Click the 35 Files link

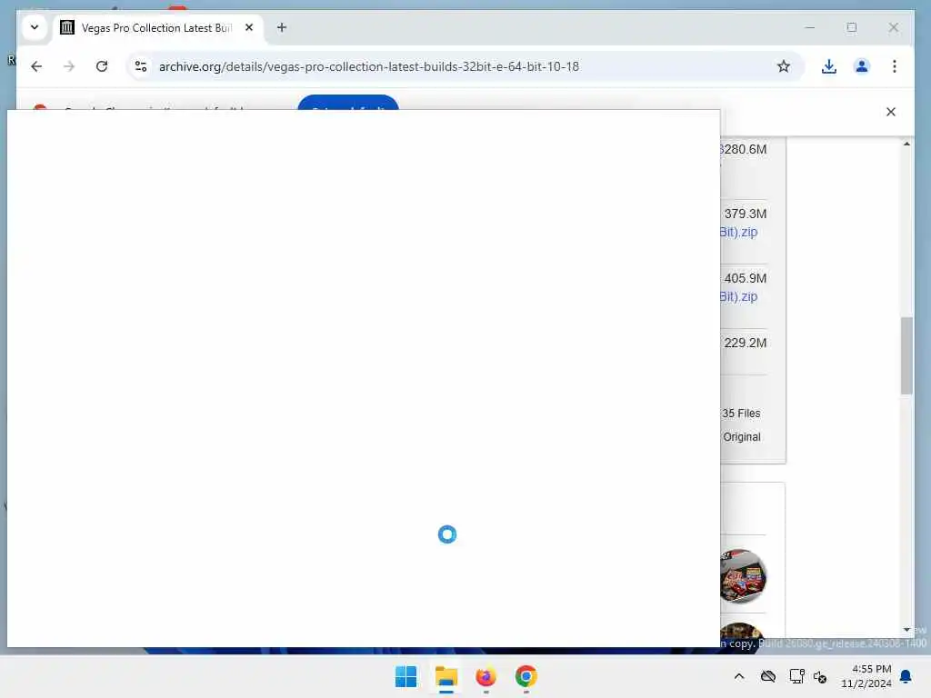pyautogui.click(x=741, y=414)
